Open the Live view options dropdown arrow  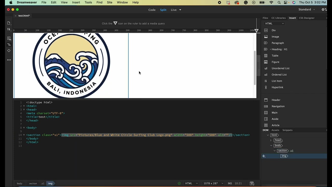click(x=180, y=10)
